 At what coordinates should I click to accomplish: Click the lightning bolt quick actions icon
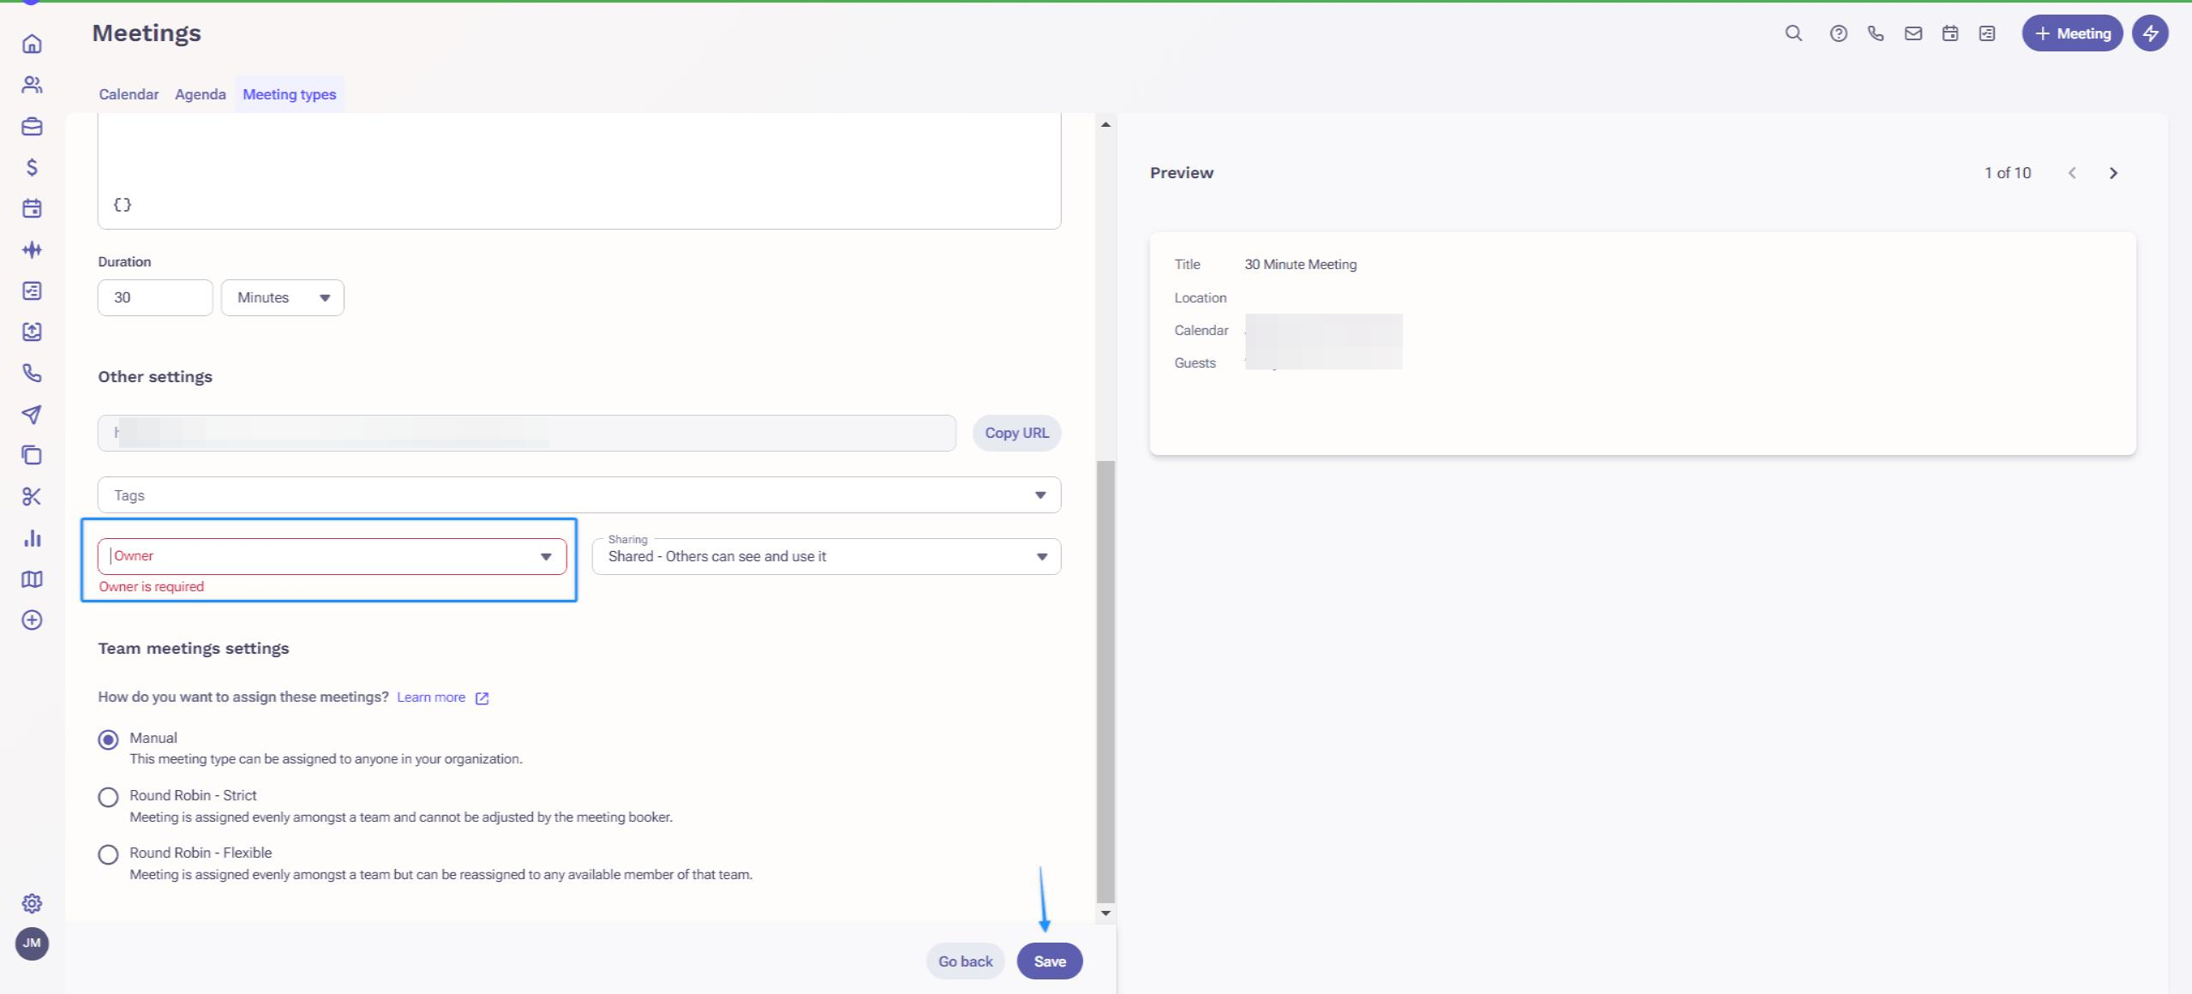[2150, 33]
